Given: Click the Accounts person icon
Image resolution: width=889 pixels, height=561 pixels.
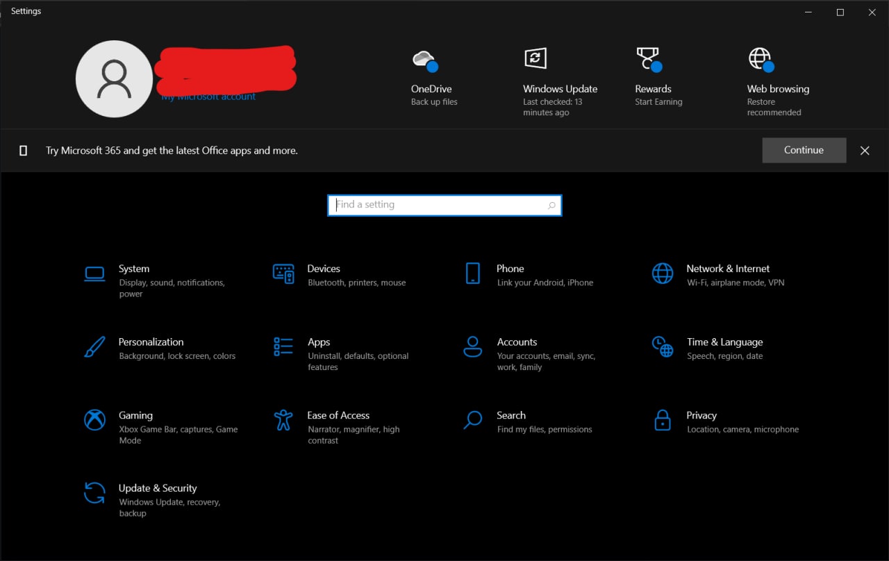Looking at the screenshot, I should [x=472, y=346].
